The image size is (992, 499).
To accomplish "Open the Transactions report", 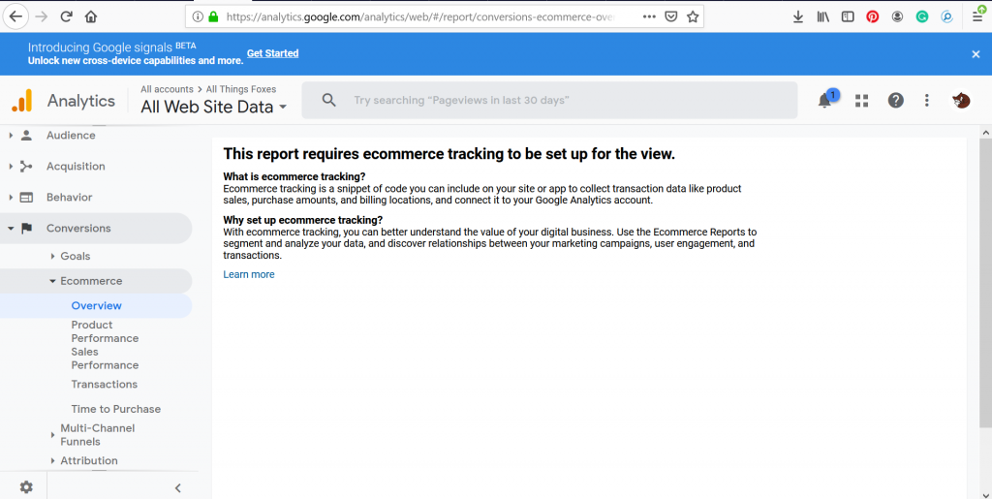I will tap(104, 384).
